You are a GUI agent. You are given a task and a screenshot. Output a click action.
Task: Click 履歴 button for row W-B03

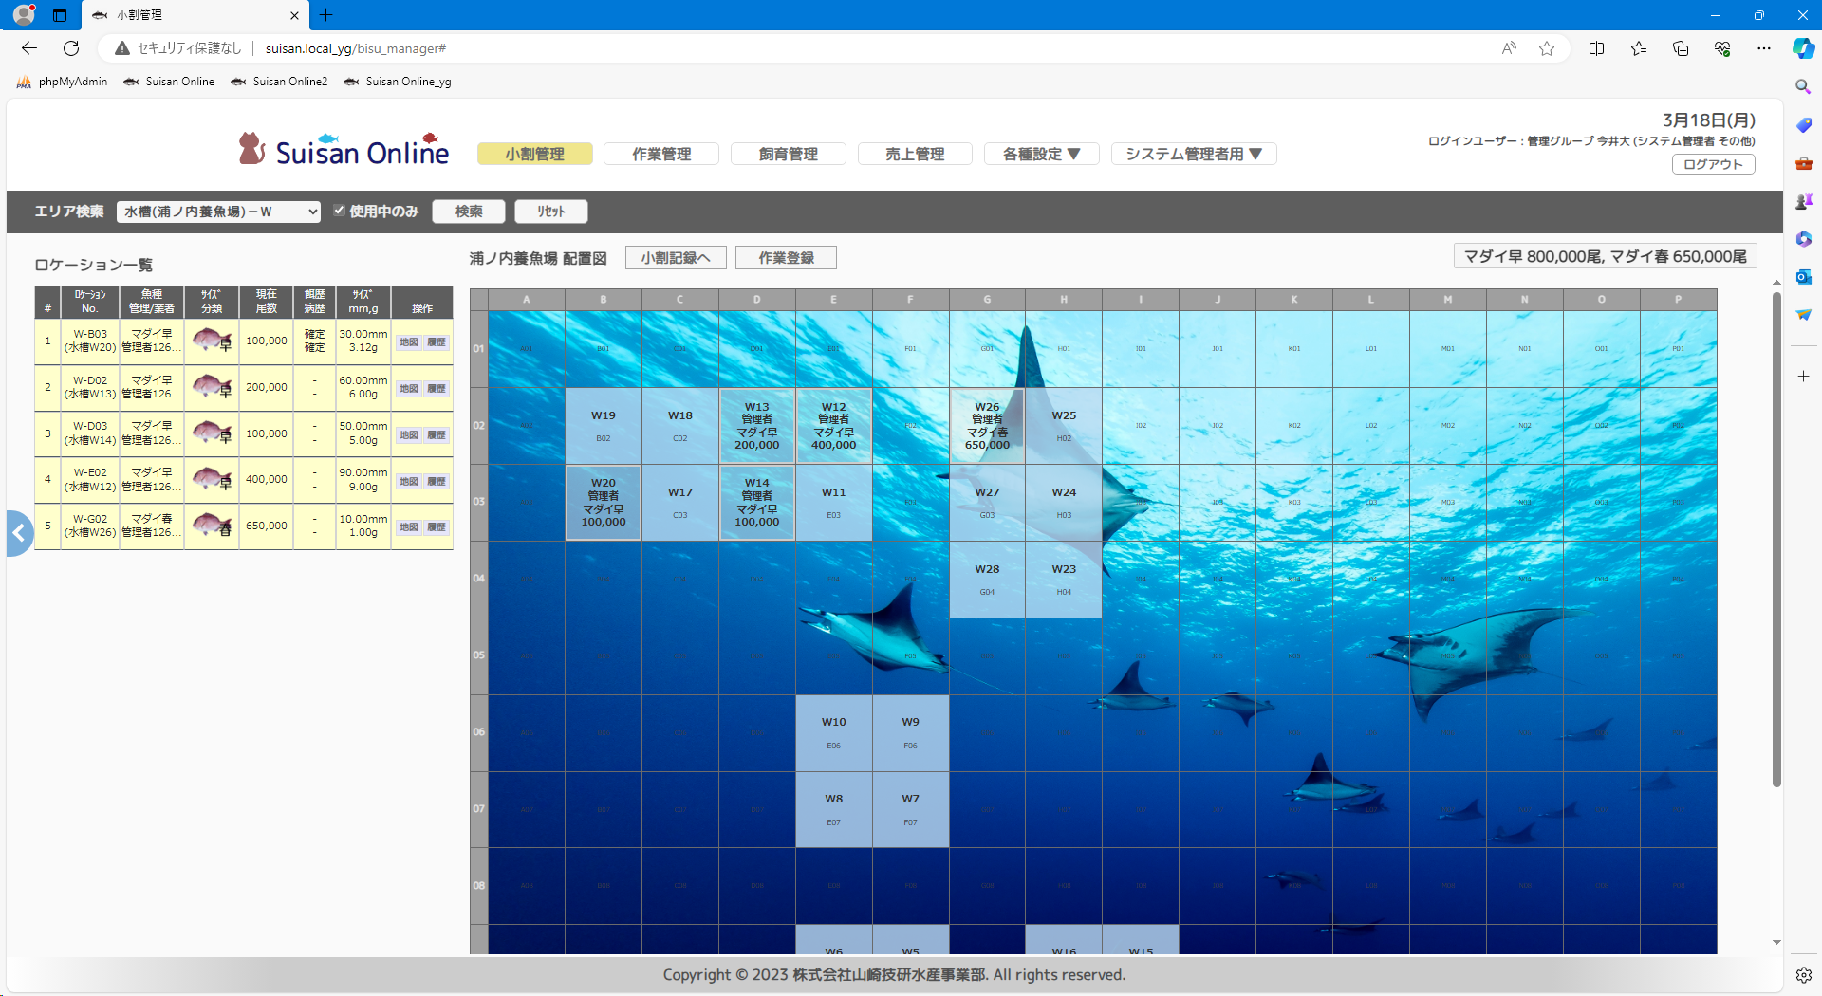click(437, 342)
